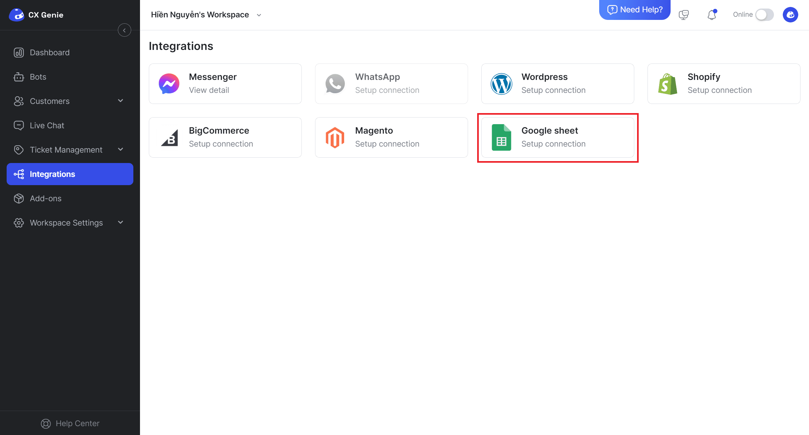The width and height of the screenshot is (809, 435).
Task: Click the Help Center lifebuoy icon
Action: 46,424
